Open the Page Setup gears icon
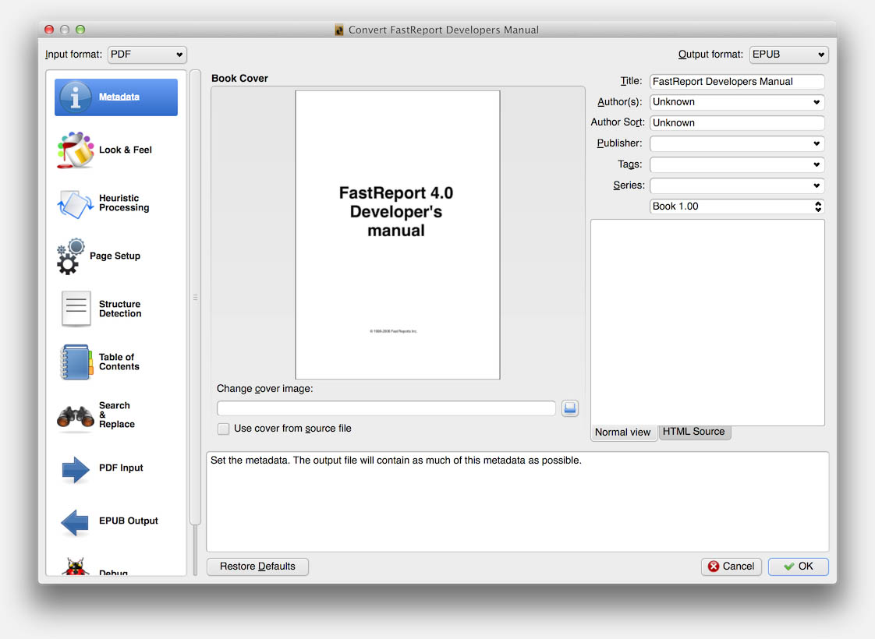This screenshot has height=639, width=875. click(70, 256)
